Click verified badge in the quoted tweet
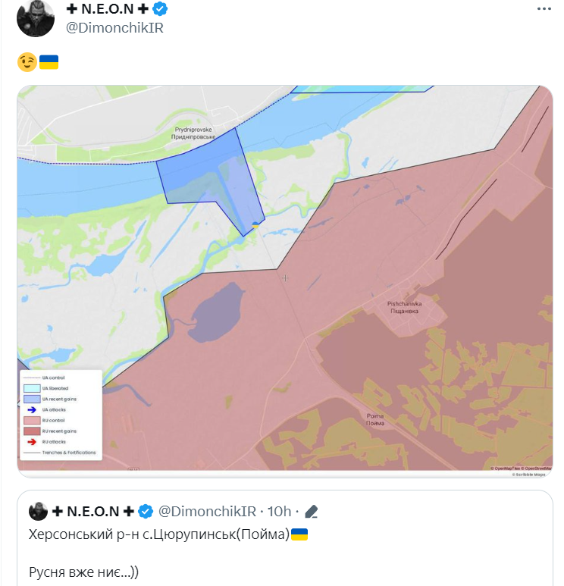The width and height of the screenshot is (564, 586). [146, 511]
